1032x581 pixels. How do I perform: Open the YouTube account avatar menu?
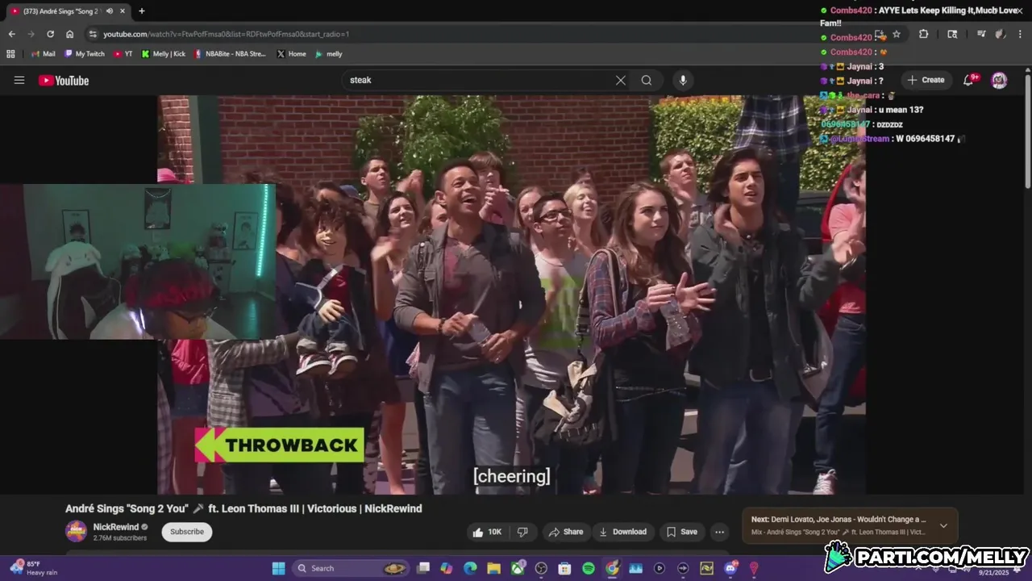[999, 80]
